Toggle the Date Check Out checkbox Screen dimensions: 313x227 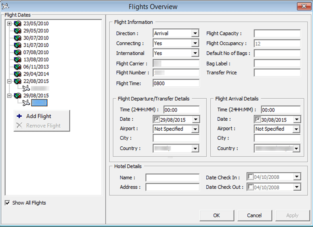(250, 187)
